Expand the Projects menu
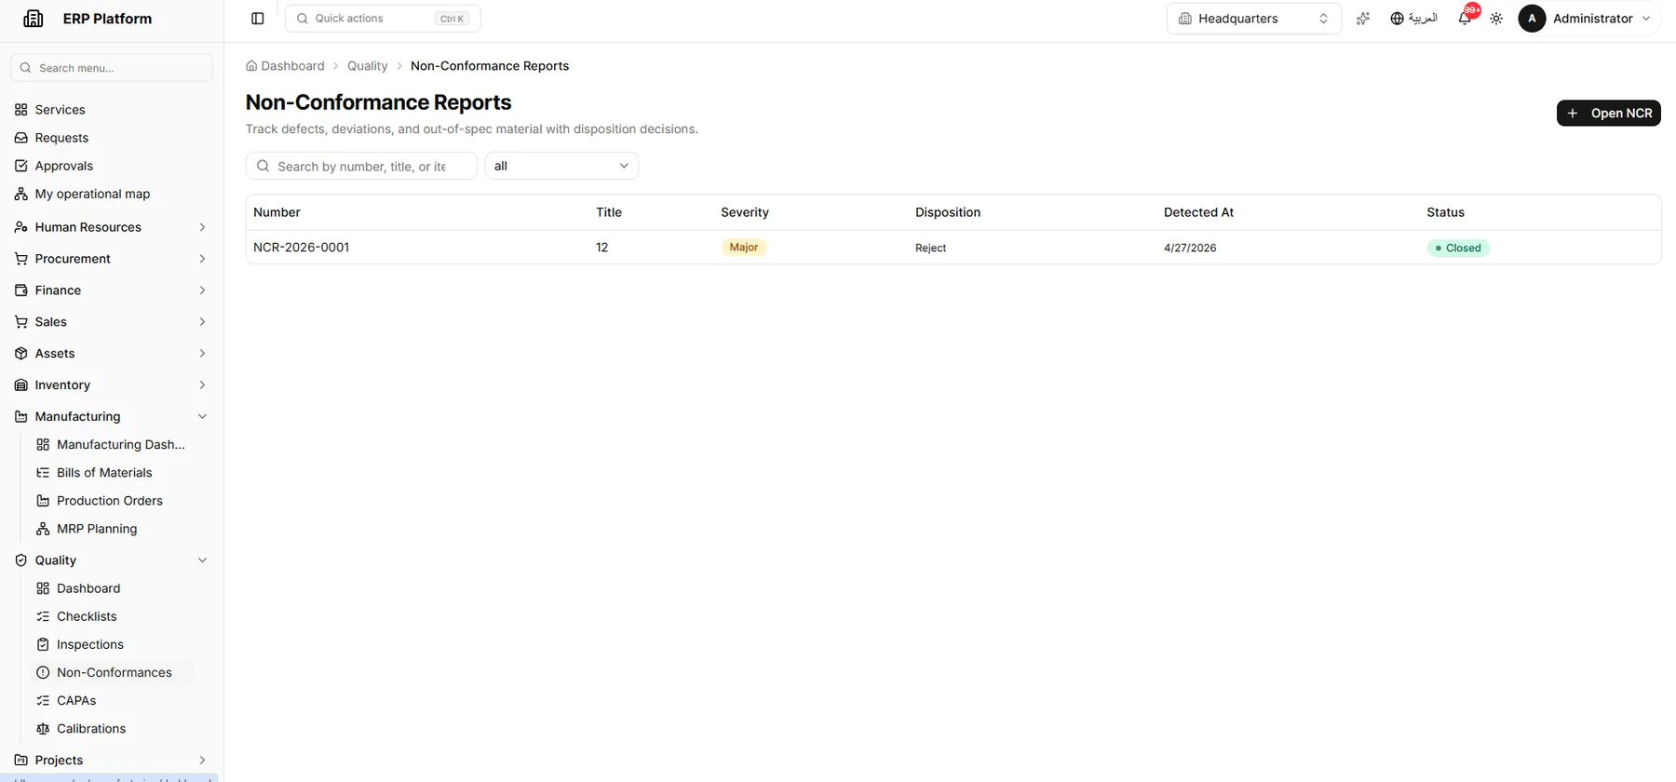1676x782 pixels. tap(112, 760)
